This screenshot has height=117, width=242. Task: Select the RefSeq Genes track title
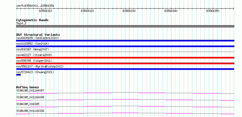(28, 87)
